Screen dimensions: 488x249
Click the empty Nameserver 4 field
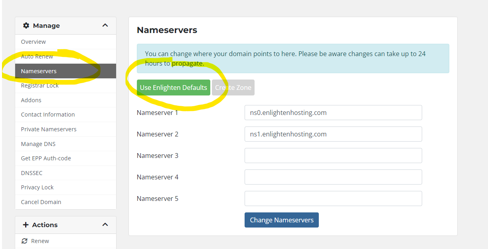(333, 177)
